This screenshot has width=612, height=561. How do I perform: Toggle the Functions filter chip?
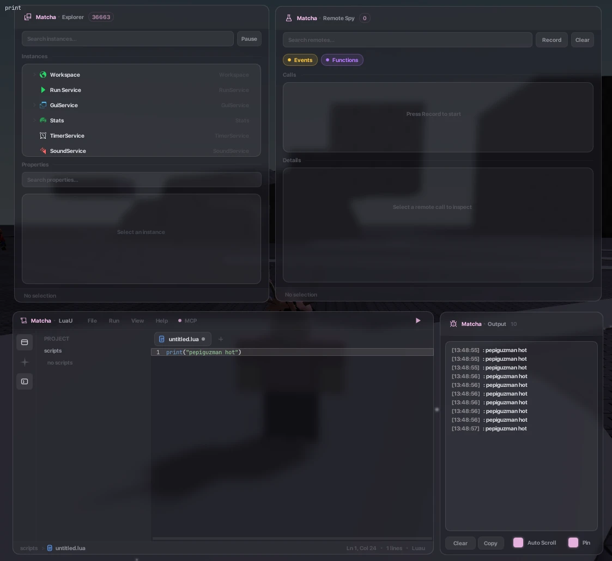pyautogui.click(x=342, y=60)
